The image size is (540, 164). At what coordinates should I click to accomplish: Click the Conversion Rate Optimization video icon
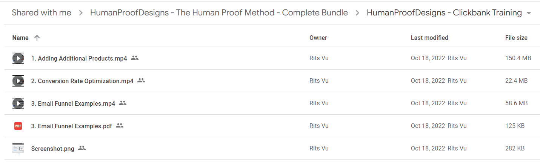pos(18,81)
